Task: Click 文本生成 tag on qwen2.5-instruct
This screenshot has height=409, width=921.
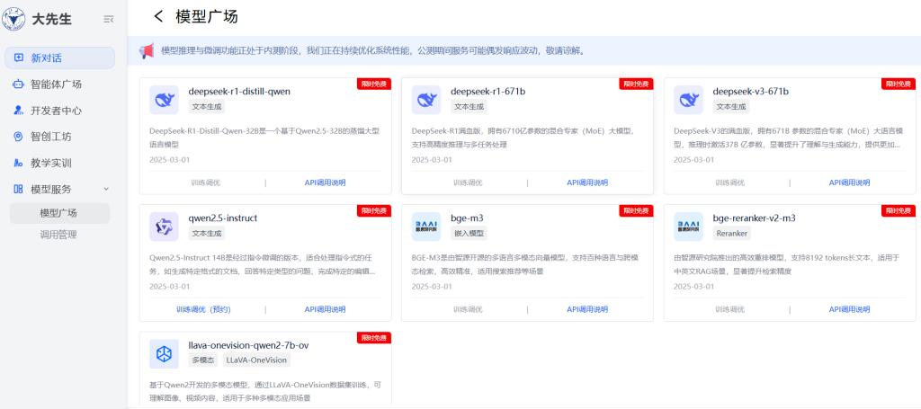Action: pyautogui.click(x=207, y=234)
